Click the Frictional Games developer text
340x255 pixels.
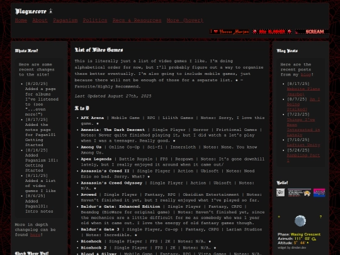click(x=236, y=130)
